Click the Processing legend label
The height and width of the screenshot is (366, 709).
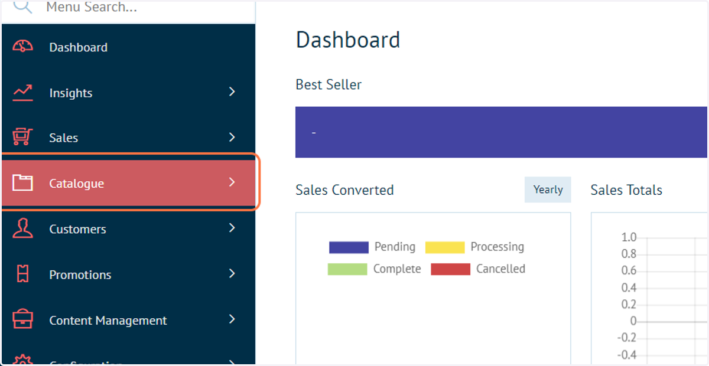click(x=497, y=247)
